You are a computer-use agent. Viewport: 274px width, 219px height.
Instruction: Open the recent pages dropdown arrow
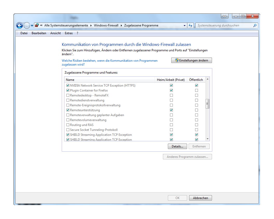(x=32, y=26)
